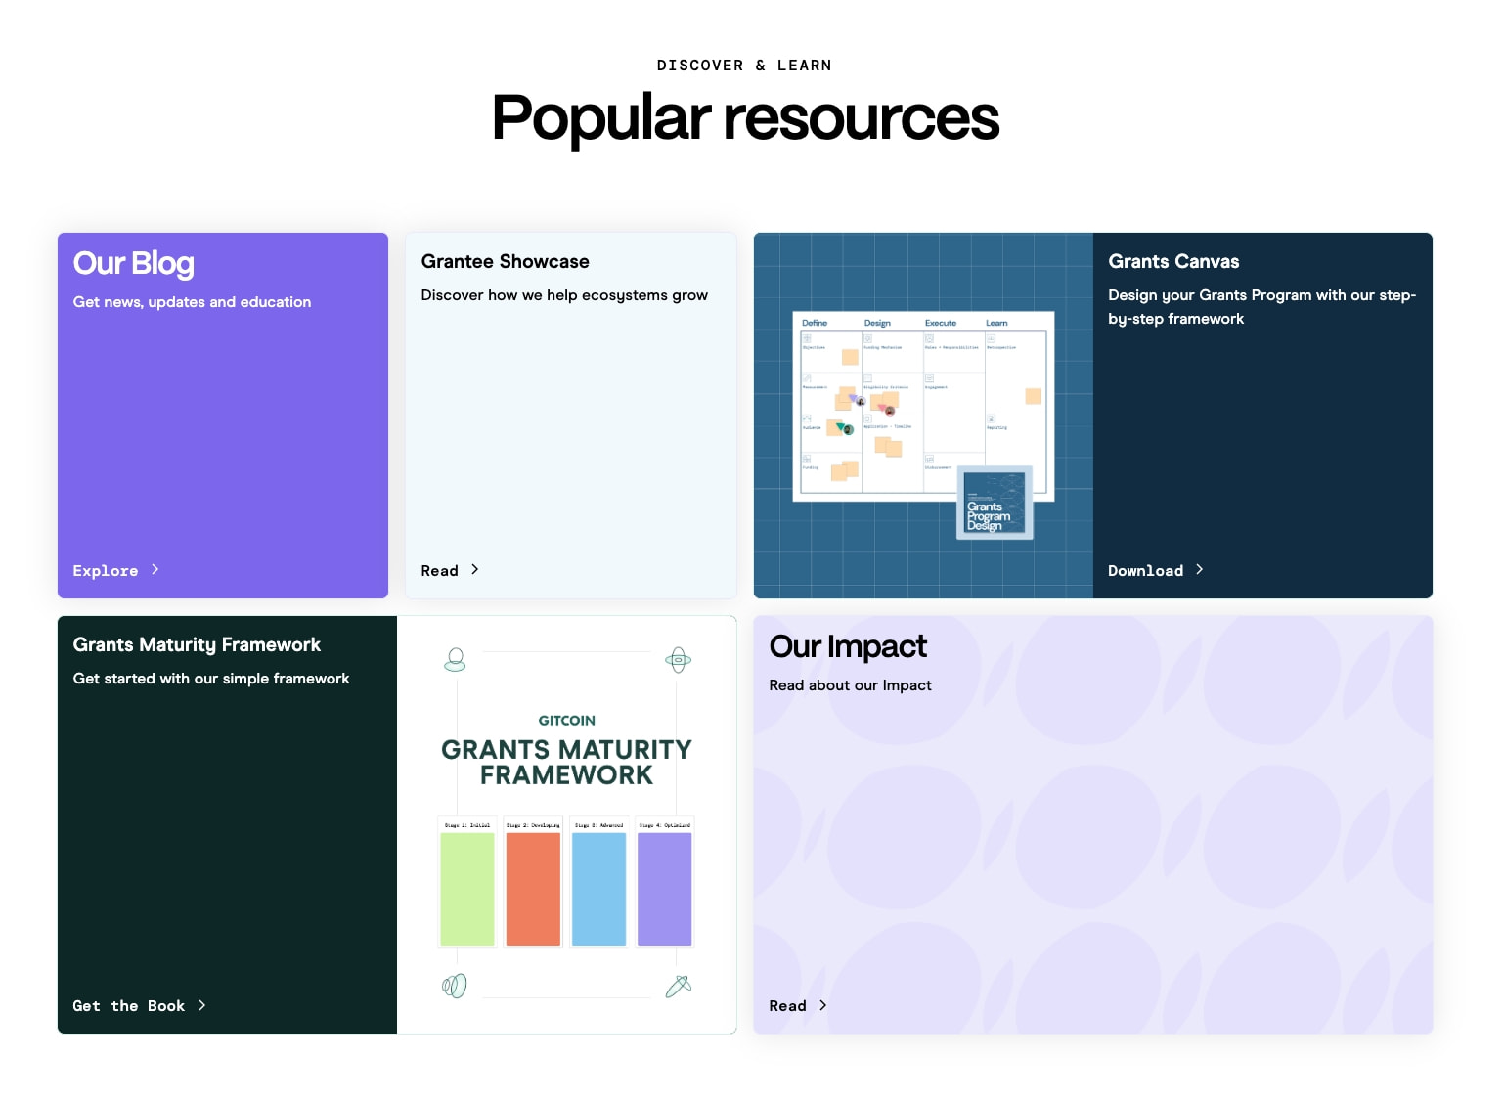Open the Our Impact heading
This screenshot has height=1101, width=1504.
848,646
